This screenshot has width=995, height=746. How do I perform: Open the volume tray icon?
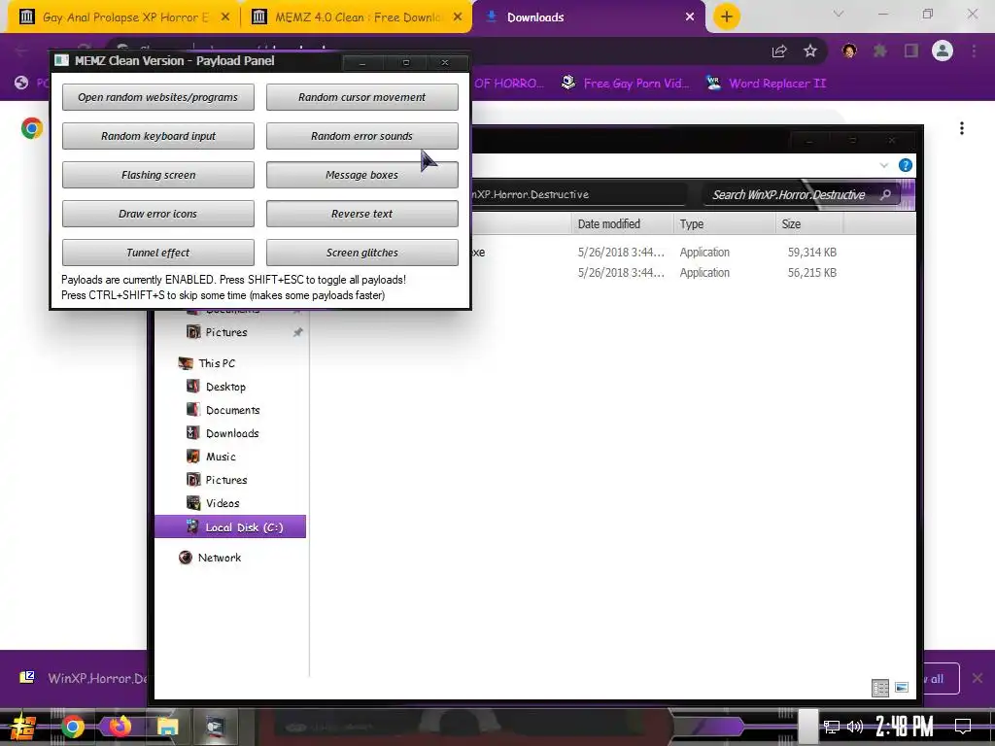pos(855,727)
